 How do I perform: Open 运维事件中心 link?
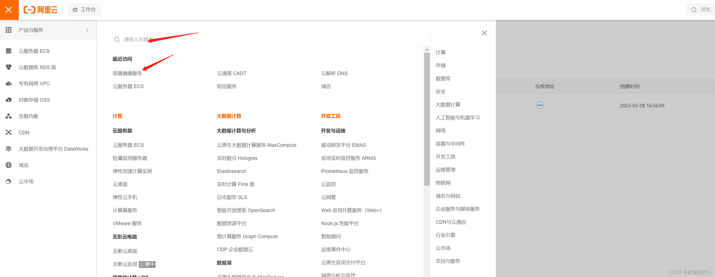336,250
